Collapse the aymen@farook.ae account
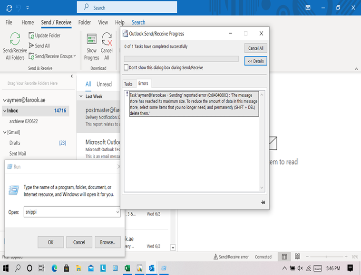The image size is (361, 275). [5, 101]
